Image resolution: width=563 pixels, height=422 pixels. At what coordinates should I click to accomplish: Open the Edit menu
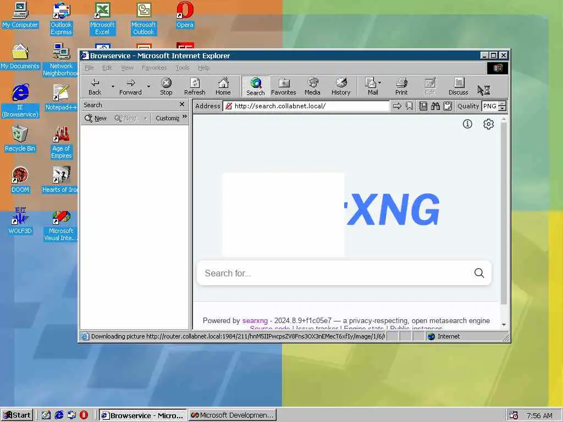point(107,68)
